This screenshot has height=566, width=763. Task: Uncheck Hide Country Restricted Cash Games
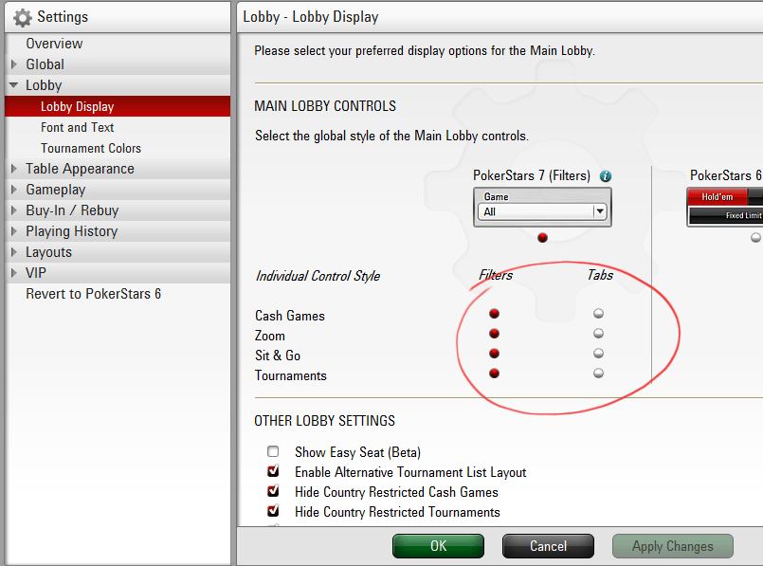coord(273,491)
